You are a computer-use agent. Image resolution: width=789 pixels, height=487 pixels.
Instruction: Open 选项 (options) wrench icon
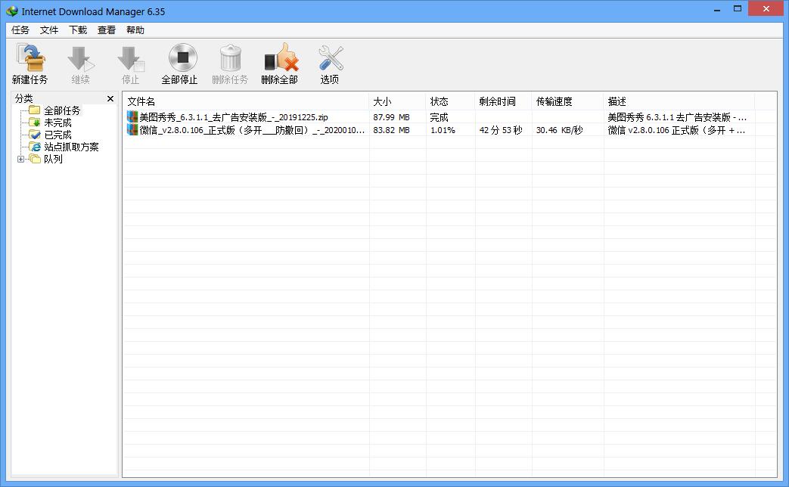click(330, 58)
